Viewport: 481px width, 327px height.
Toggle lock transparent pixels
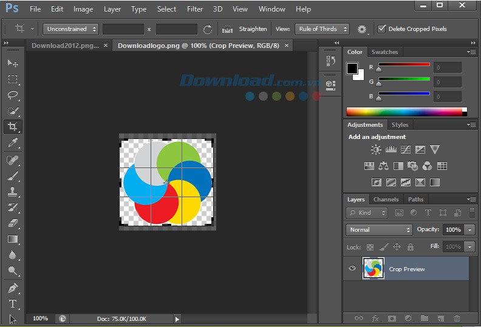click(370, 247)
